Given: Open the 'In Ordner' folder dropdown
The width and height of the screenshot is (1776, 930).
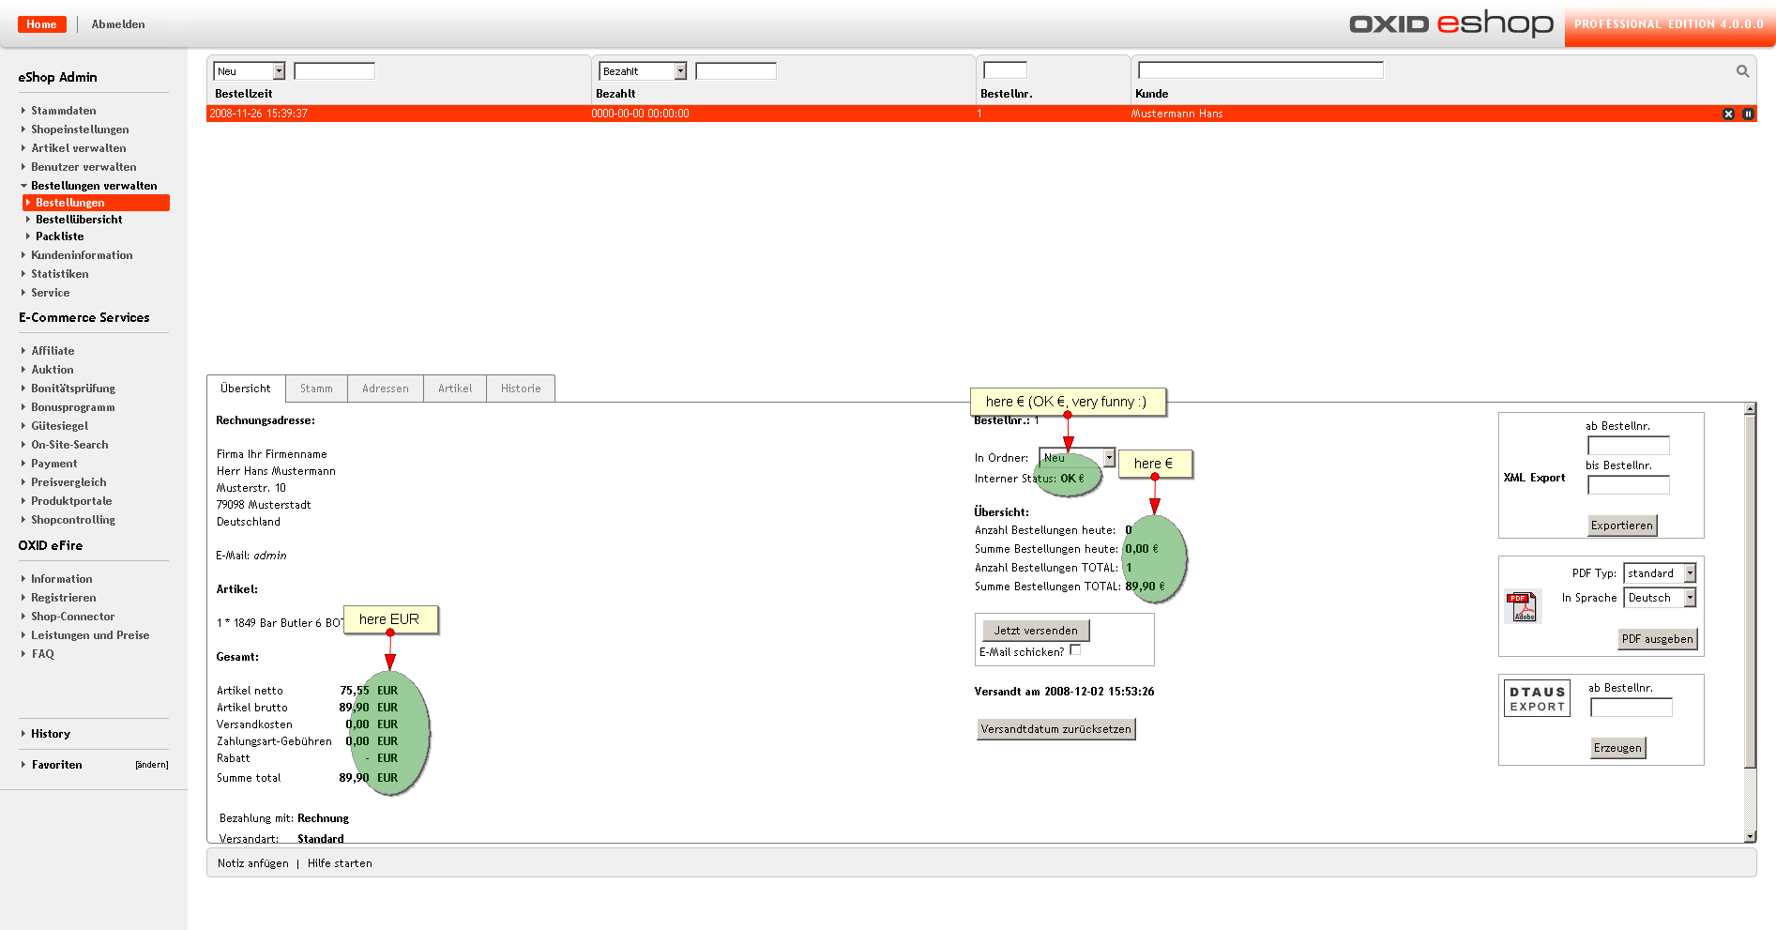Looking at the screenshot, I should tap(1077, 458).
